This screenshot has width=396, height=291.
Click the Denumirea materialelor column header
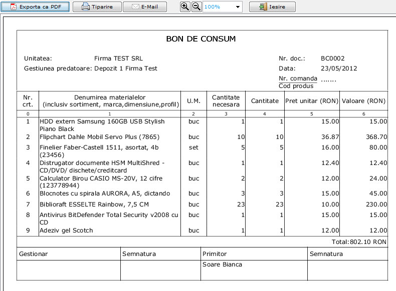110,101
